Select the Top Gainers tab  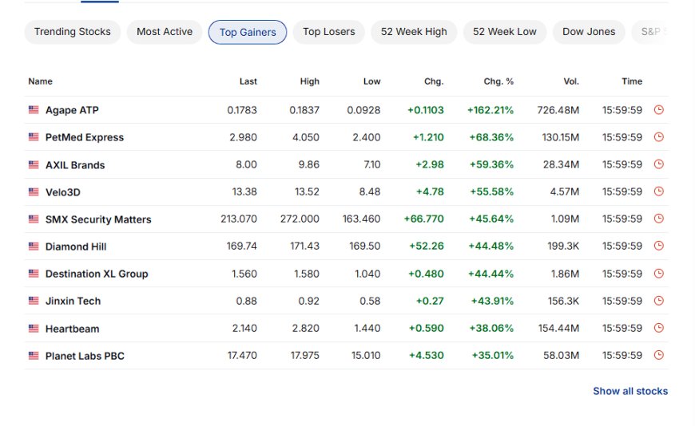pyautogui.click(x=248, y=33)
